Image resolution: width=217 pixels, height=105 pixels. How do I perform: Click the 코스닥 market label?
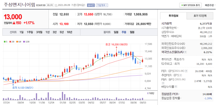(50, 5)
